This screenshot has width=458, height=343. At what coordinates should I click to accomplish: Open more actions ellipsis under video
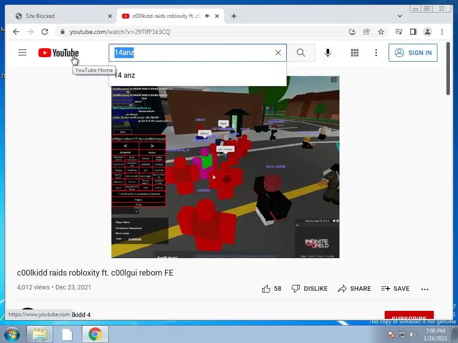coord(425,289)
